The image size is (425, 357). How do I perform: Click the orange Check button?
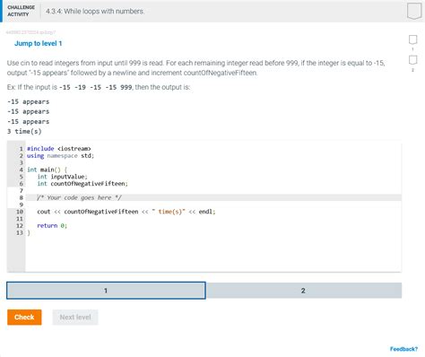coord(24,317)
